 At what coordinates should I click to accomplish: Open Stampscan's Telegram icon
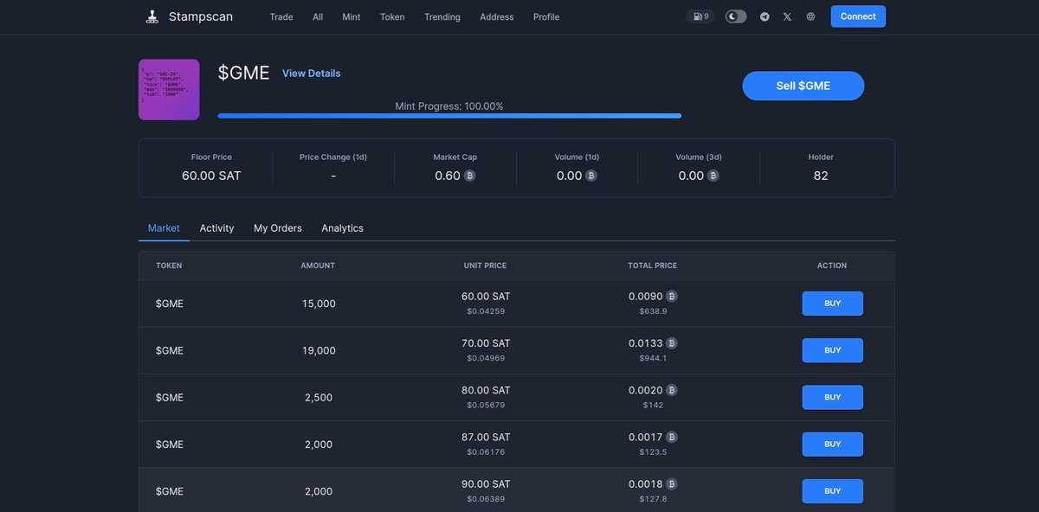765,16
